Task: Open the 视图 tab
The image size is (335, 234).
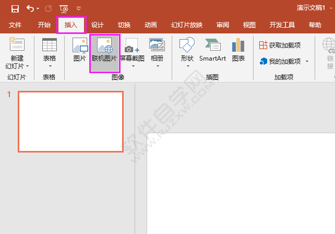Action: (249, 25)
